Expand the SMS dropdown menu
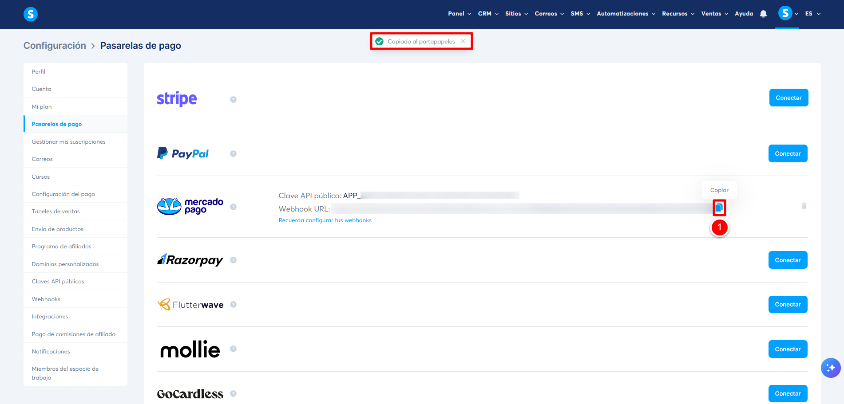This screenshot has height=404, width=844. [581, 14]
